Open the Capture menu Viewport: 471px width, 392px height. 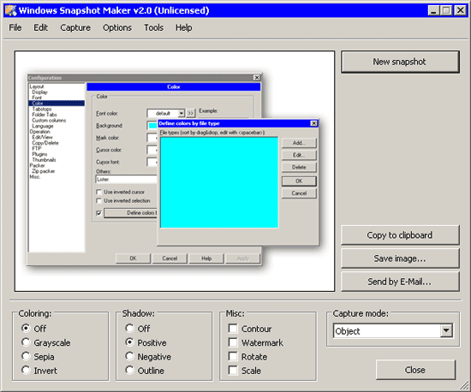point(75,27)
